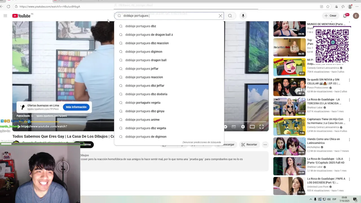Click the browser address bar URL

(x=50, y=6)
